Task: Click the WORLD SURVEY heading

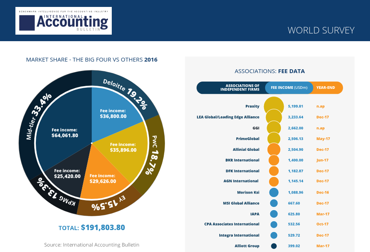Action: [321, 30]
